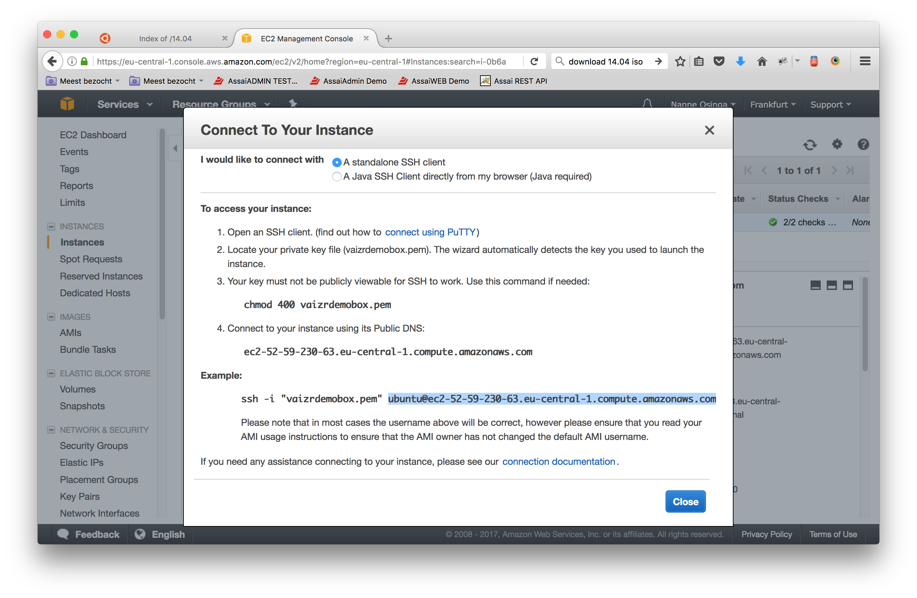Collapse the INSTANCES sidebar section
Viewport: 917px width, 598px height.
[x=51, y=226]
